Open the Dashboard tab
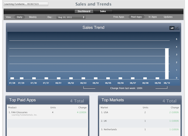The height and width of the screenshot is (136, 188). (84, 11)
